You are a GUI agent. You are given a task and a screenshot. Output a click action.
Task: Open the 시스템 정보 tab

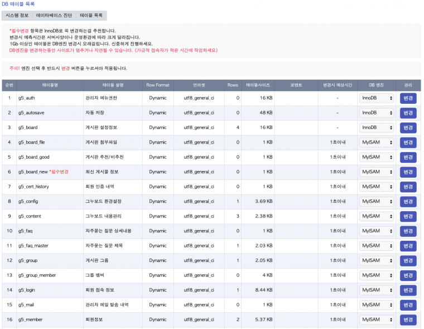coord(16,16)
